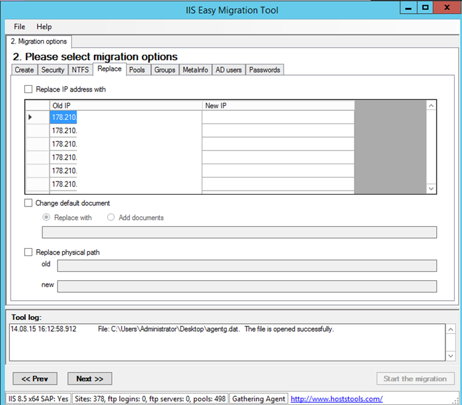
Task: Enable 'Replace IP address with' checkbox
Action: click(28, 89)
